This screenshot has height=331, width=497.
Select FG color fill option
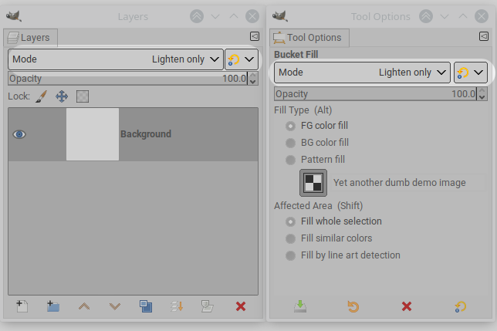317,126
